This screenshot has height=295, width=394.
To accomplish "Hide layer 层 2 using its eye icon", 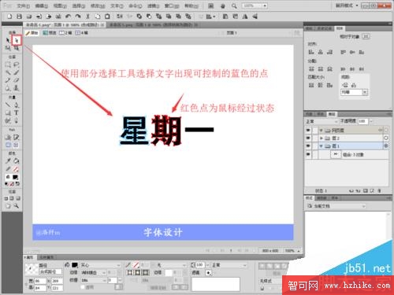I will click(308, 138).
